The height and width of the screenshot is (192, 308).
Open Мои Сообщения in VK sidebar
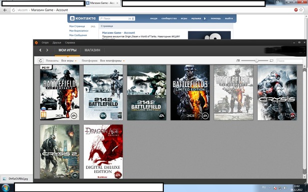(x=78, y=35)
